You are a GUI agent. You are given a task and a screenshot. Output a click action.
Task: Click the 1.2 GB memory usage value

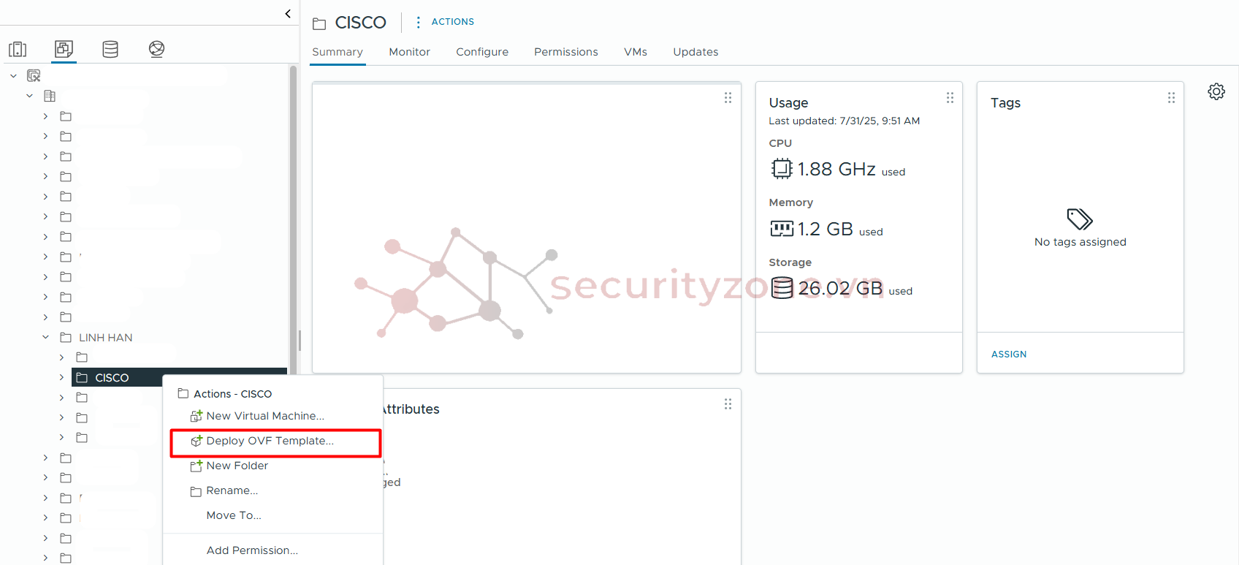click(826, 229)
